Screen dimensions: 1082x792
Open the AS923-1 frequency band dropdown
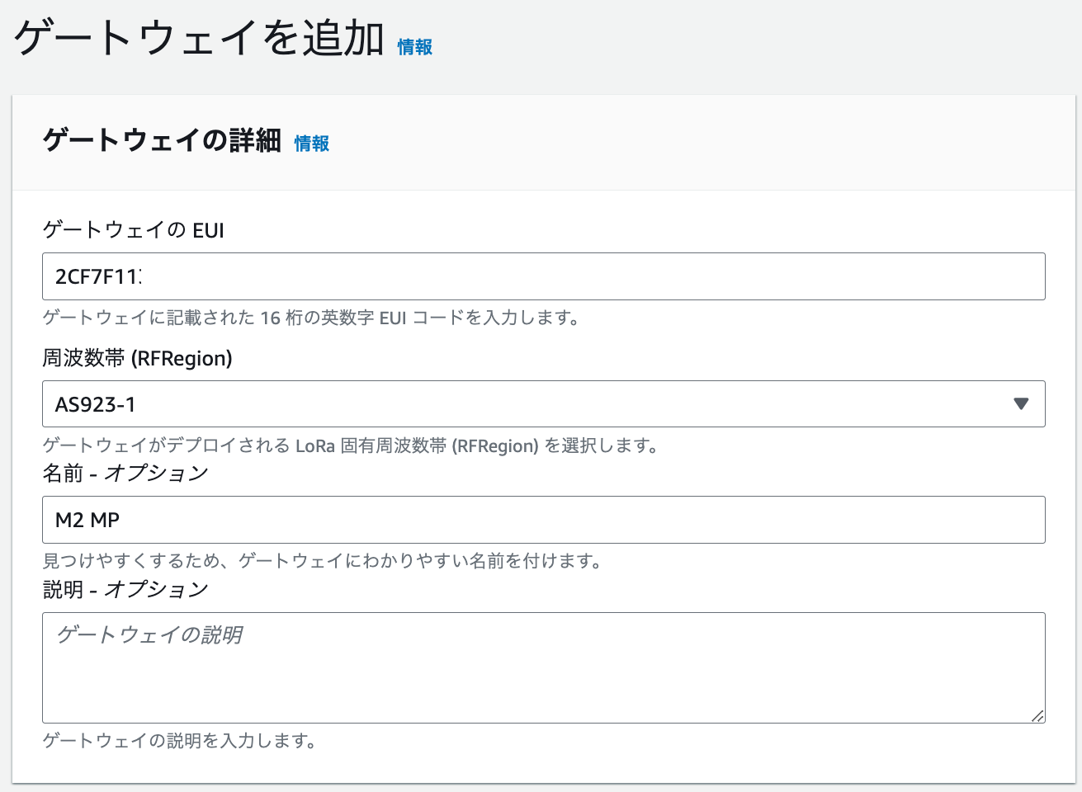543,403
